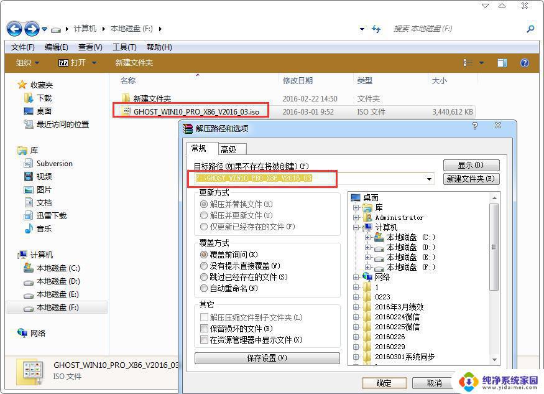Click the folder tree vertical scrollbar thumb
The image size is (544, 394).
(494, 247)
